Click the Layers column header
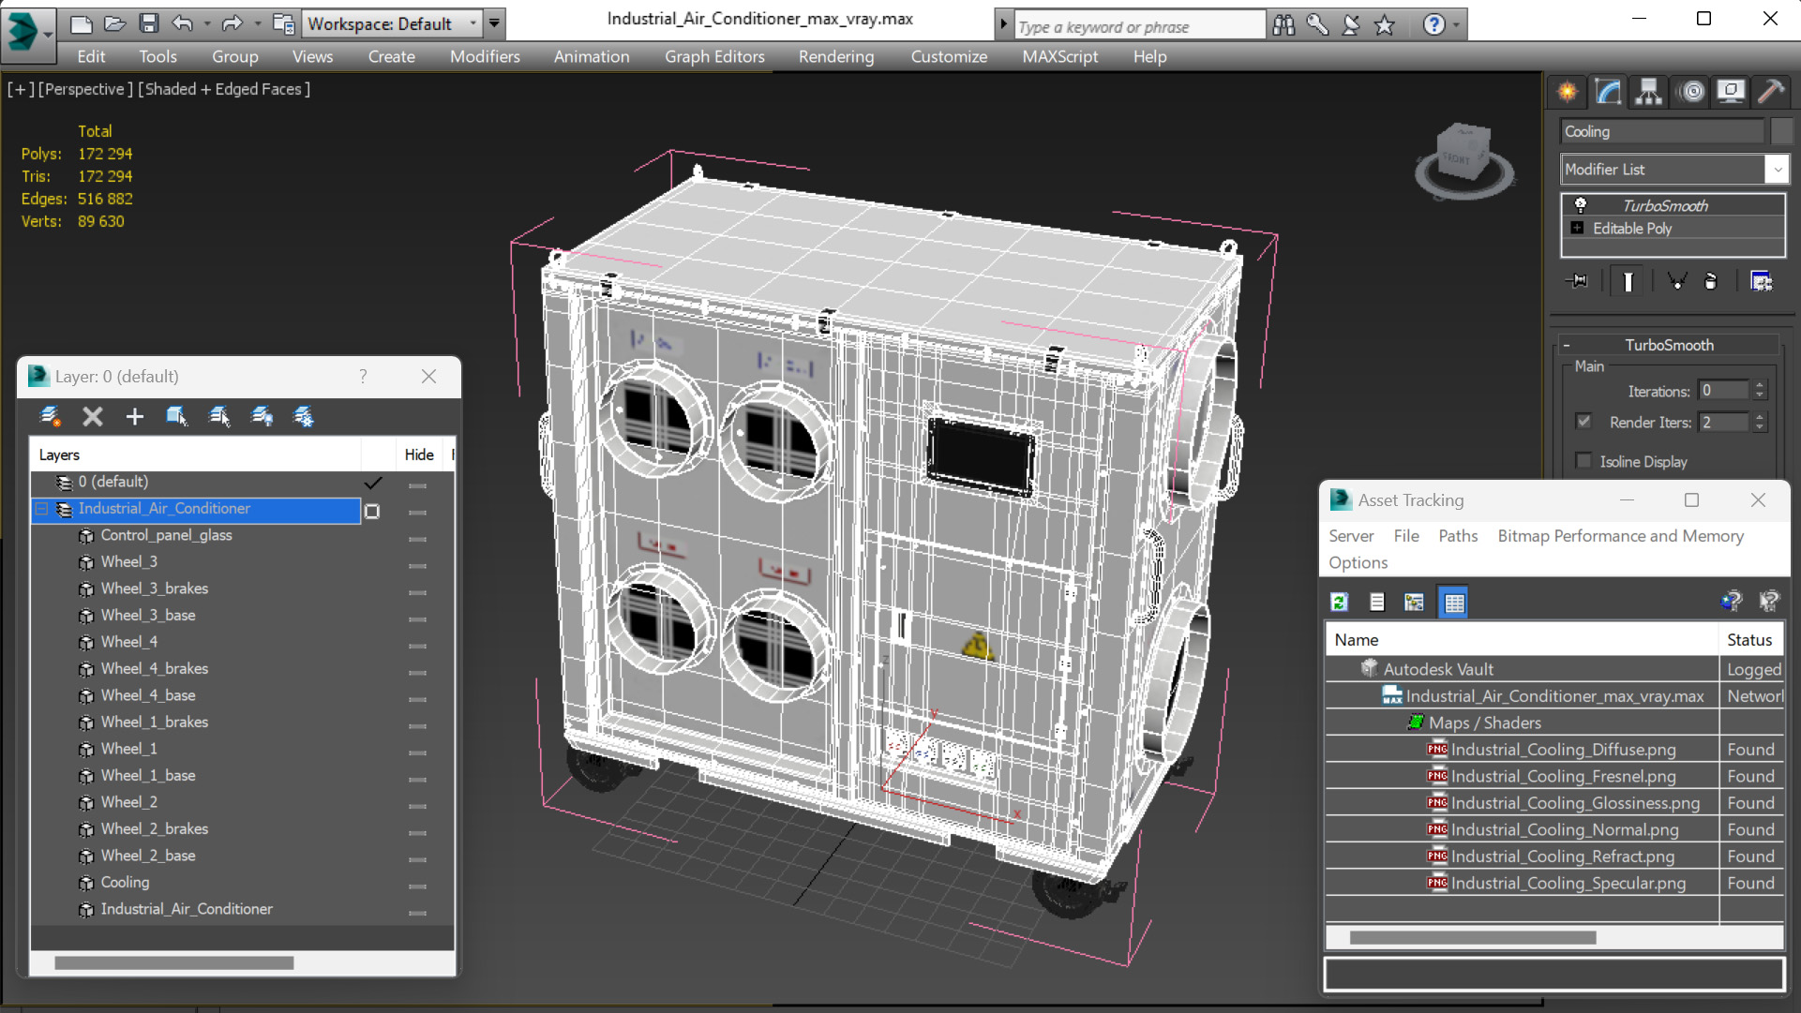Screen dimensions: 1801x1013 click(x=197, y=454)
